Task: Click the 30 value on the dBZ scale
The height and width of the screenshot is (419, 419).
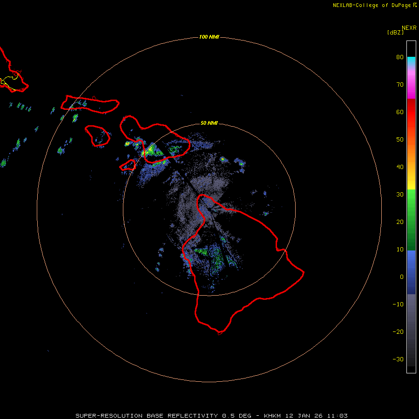Action: coord(400,195)
